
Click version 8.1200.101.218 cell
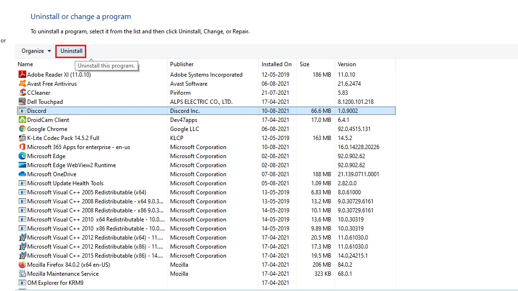point(355,102)
